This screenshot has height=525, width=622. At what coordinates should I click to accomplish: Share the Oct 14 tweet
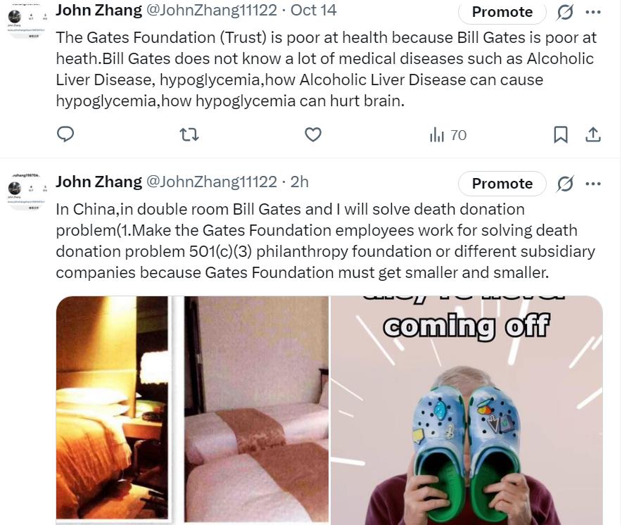(593, 135)
